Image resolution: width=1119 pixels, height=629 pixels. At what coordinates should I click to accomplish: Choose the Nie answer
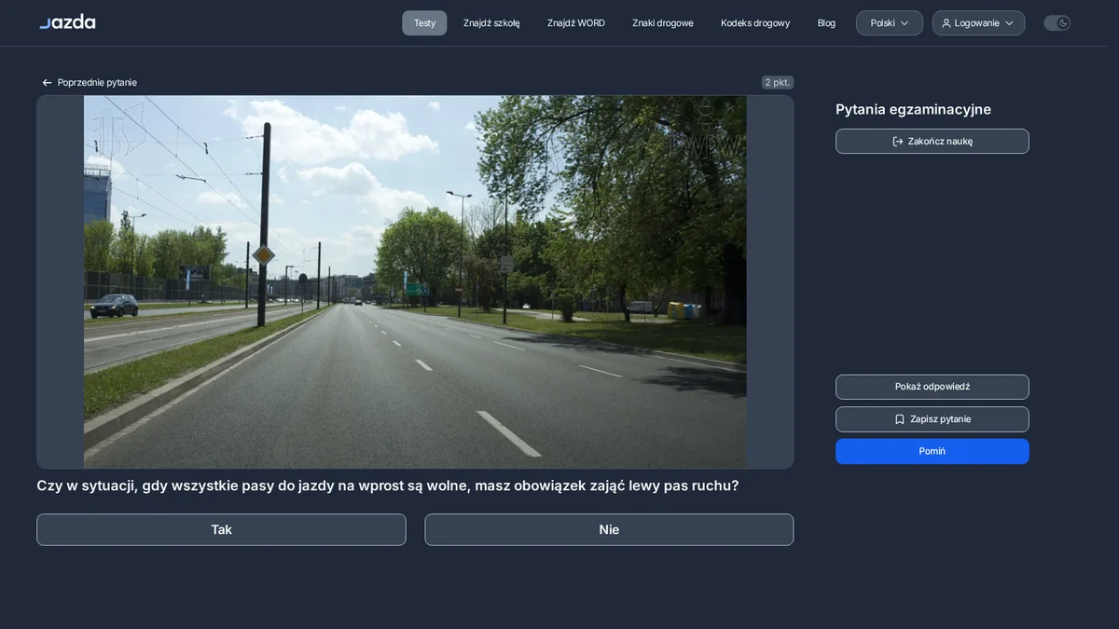click(609, 529)
